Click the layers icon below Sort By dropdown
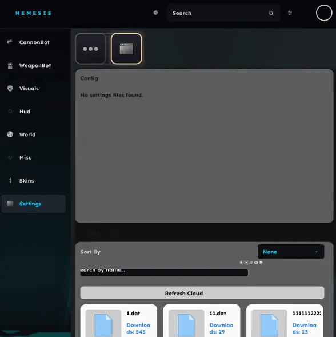 [261, 263]
